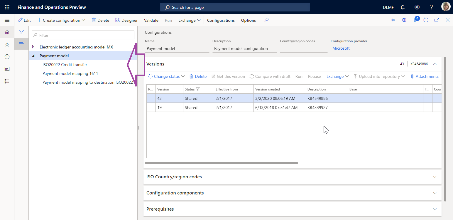Open Recent items clock icon
This screenshot has width=453, height=220.
[x=7, y=56]
